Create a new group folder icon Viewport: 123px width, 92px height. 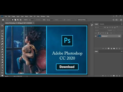click(x=114, y=49)
